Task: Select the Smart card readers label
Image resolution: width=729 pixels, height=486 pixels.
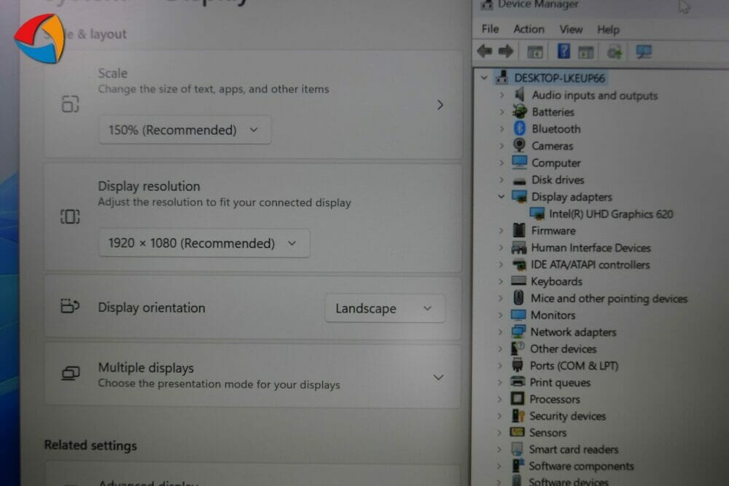Action: tap(573, 450)
